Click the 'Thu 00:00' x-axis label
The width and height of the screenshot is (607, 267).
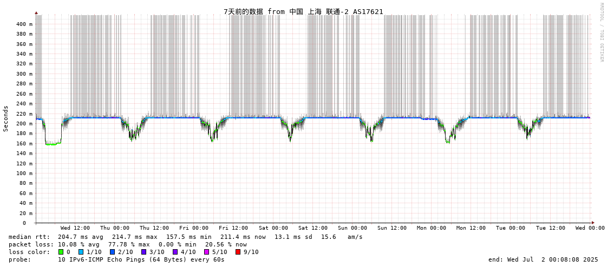click(115, 228)
